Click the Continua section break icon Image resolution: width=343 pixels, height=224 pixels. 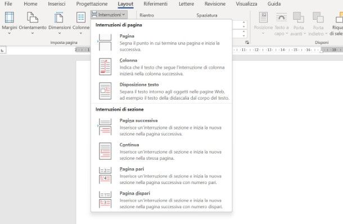pyautogui.click(x=105, y=151)
